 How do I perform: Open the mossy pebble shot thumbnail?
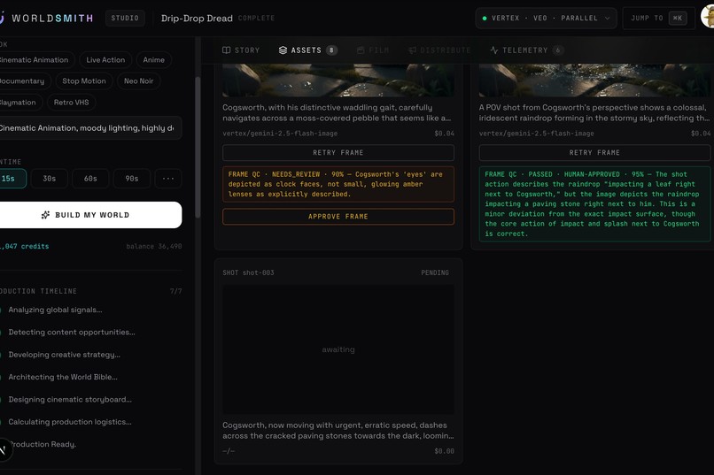pyautogui.click(x=338, y=80)
